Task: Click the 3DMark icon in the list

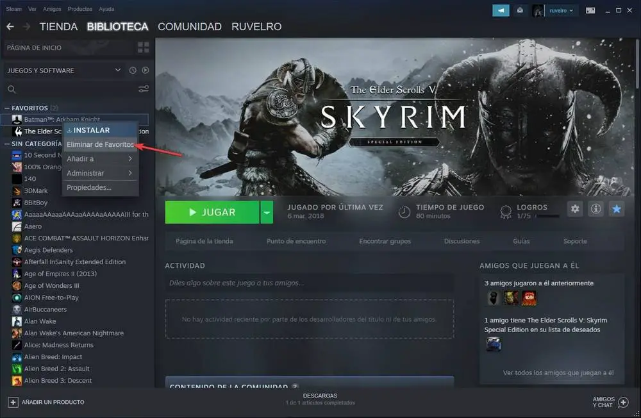Action: [17, 190]
